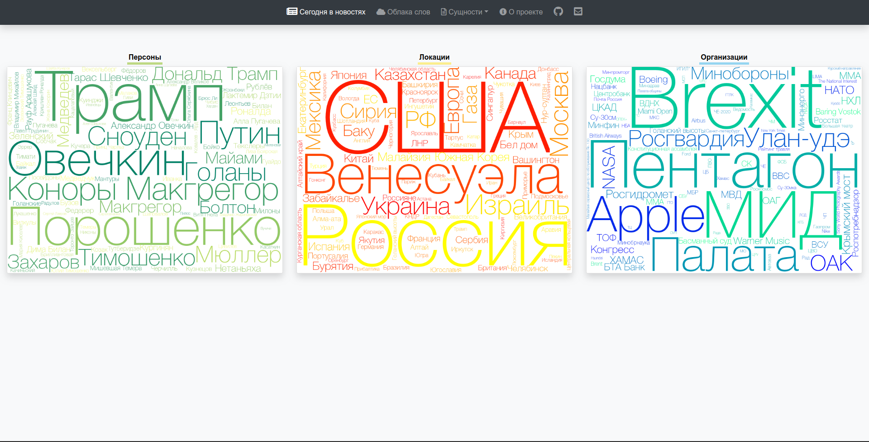Click Казахстан in the locations cloud
Viewport: 869px width, 442px height.
410,75
